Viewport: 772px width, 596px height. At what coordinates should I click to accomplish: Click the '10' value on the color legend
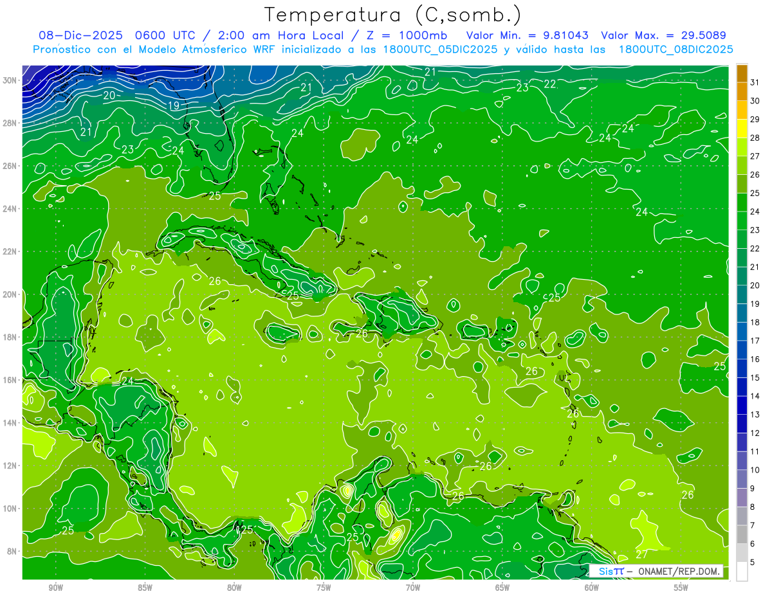(755, 470)
